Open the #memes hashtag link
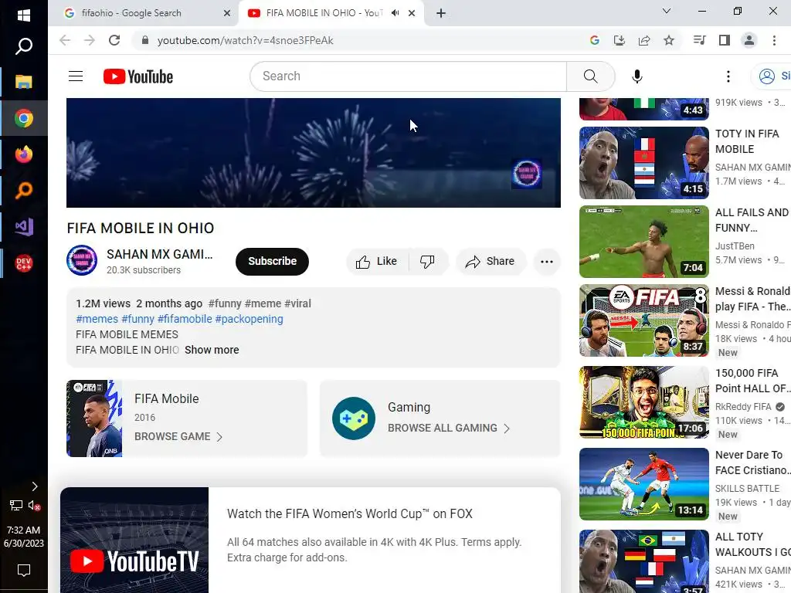Screen dimensions: 791x593 click(x=97, y=319)
